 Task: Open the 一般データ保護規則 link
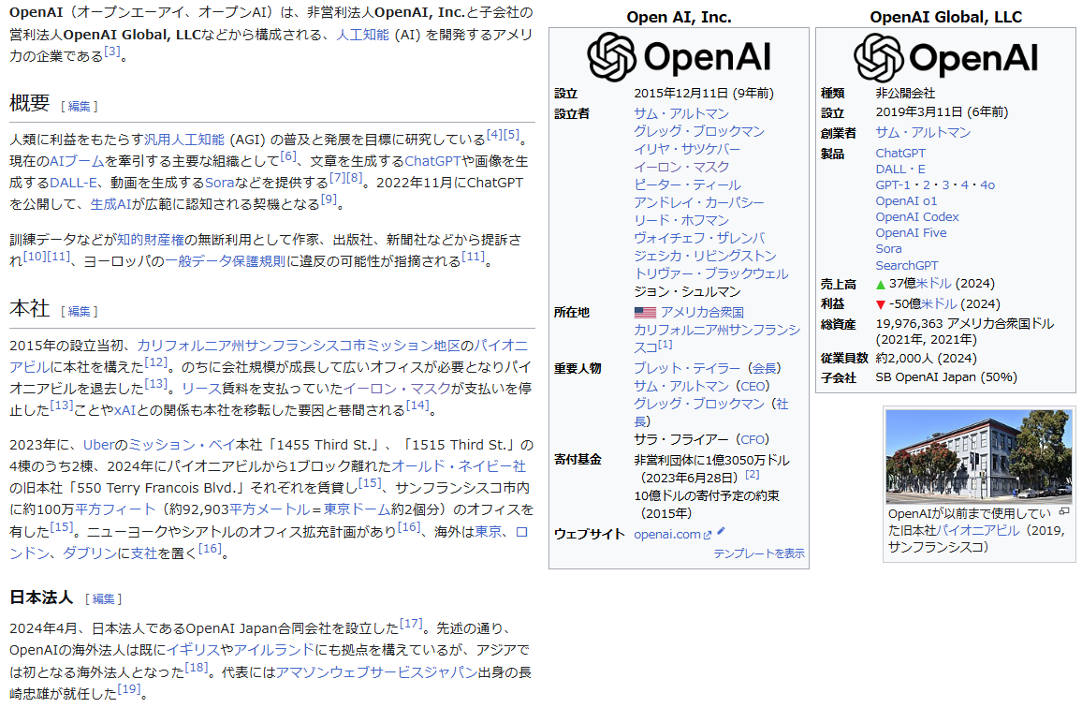(x=225, y=262)
